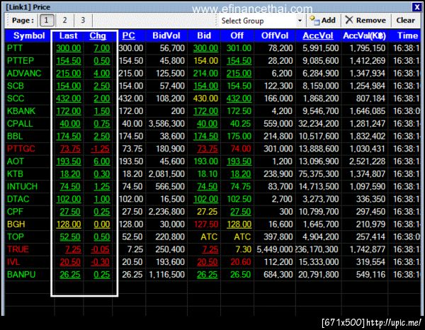This screenshot has height=330, width=425.
Task: Click BANPU offer price 26.50
Action: pyautogui.click(x=240, y=275)
